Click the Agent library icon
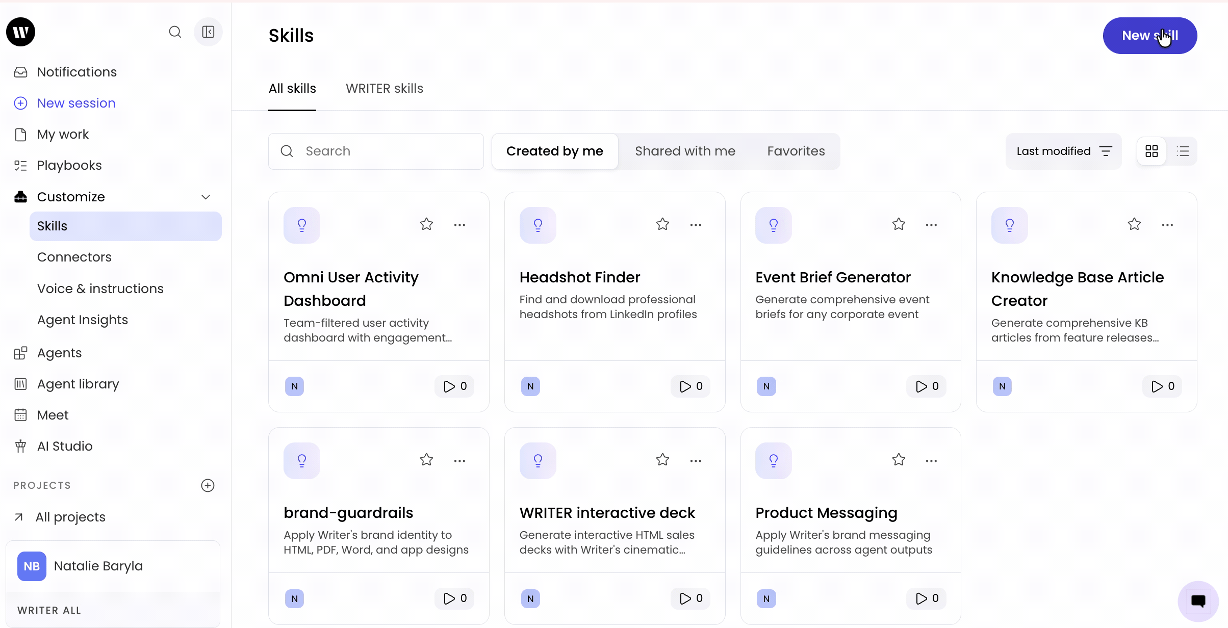This screenshot has height=628, width=1228. [x=20, y=384]
